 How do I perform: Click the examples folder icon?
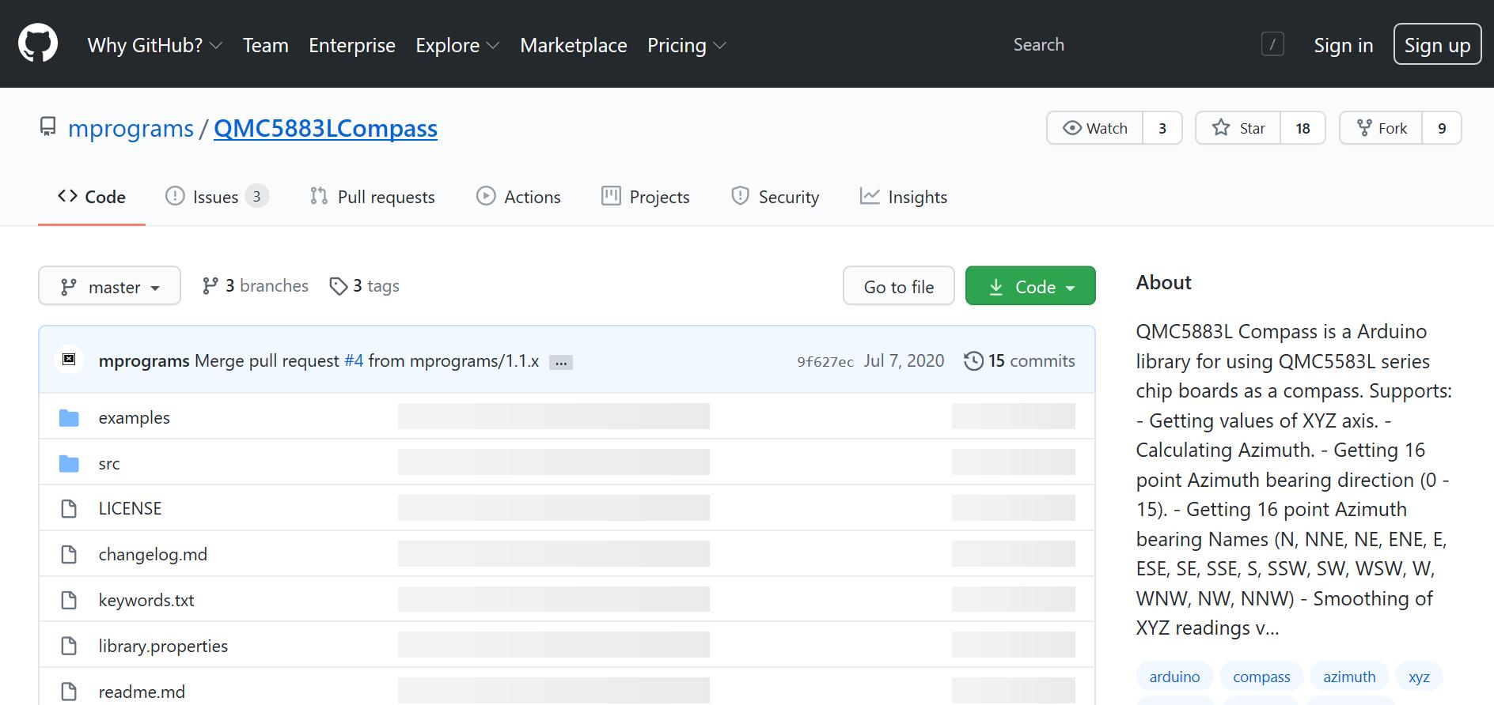pos(69,417)
